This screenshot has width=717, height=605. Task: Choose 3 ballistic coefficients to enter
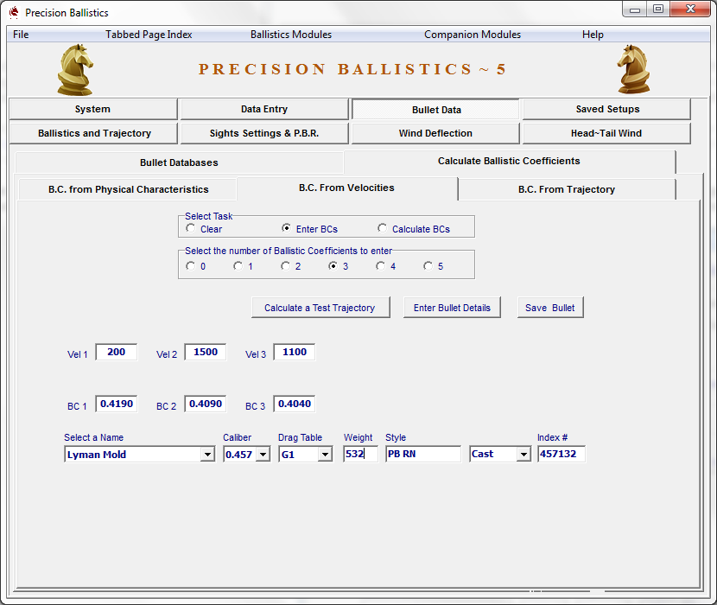click(333, 266)
